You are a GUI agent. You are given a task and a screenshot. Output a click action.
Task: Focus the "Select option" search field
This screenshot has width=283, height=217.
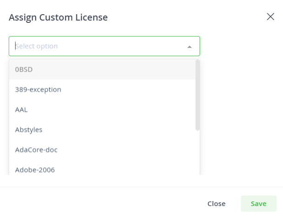104,46
